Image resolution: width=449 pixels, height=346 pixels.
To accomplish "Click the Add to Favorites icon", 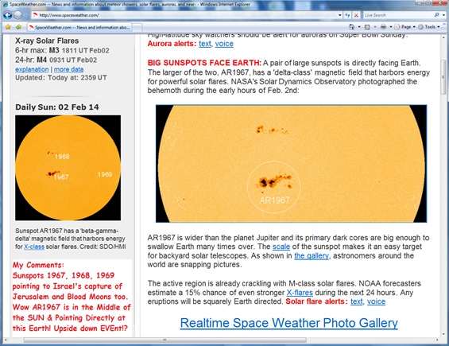I will tap(18, 27).
